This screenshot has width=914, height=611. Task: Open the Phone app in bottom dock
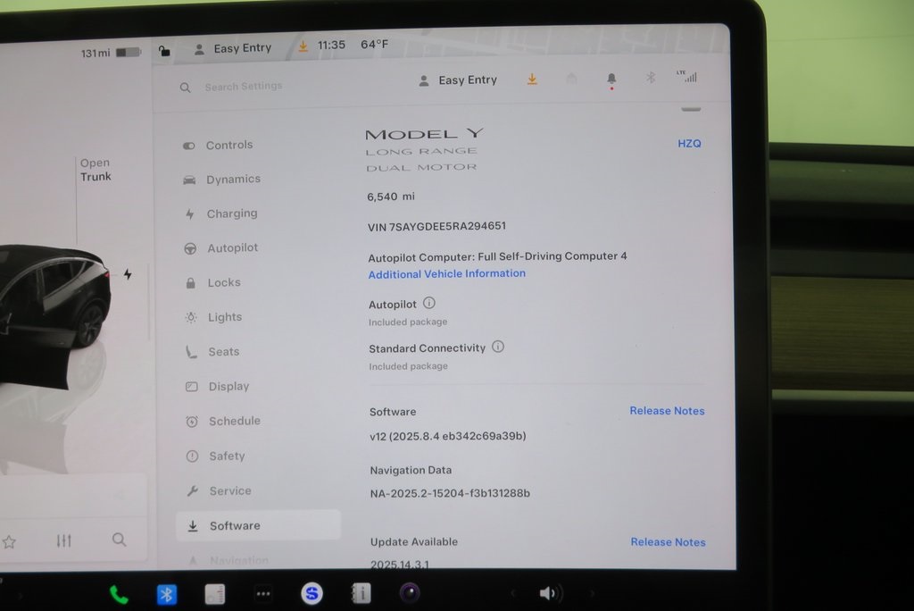pyautogui.click(x=119, y=595)
